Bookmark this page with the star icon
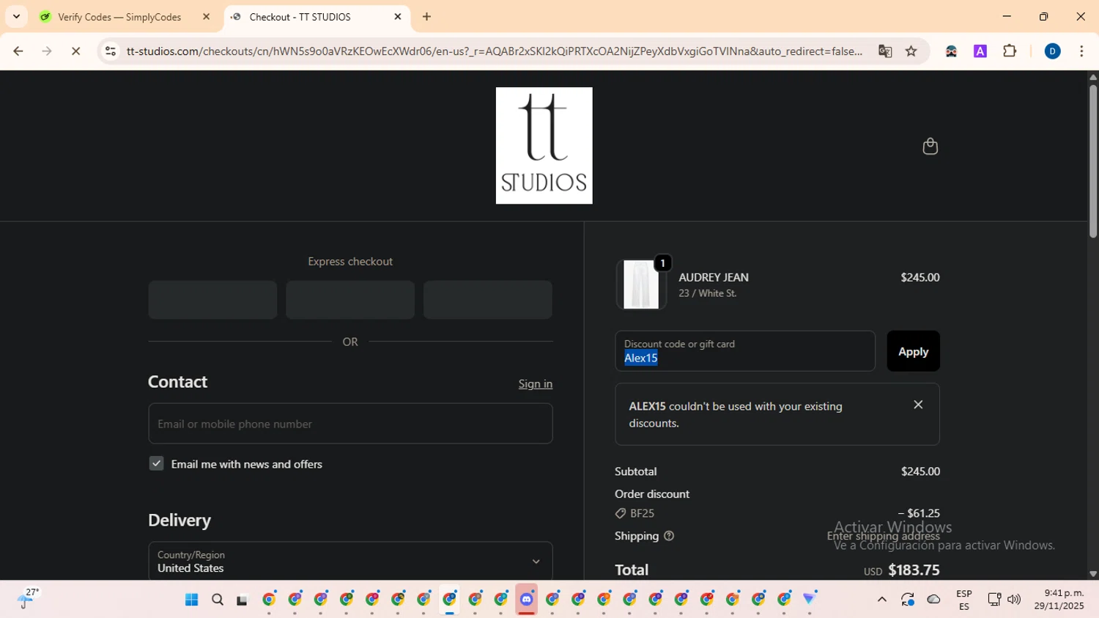 pos(911,51)
